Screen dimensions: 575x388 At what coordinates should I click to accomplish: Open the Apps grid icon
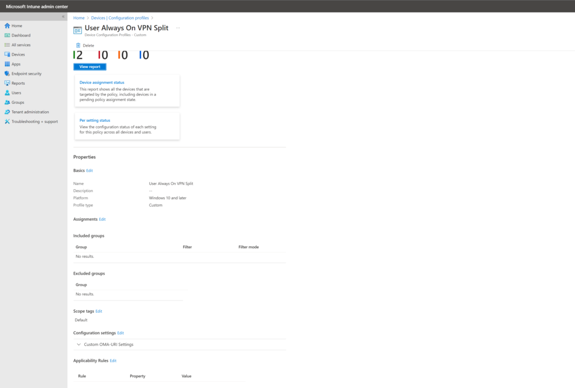pos(7,64)
